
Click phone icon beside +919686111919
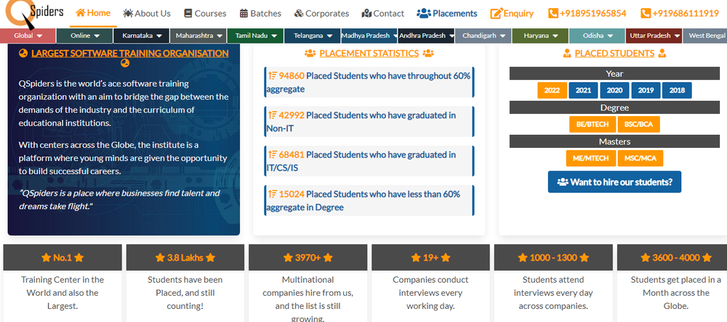[x=646, y=13]
